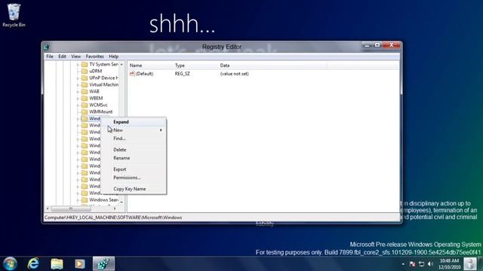The height and width of the screenshot is (271, 483).
Task: Choose Permissions... in the context menu
Action: click(x=134, y=178)
